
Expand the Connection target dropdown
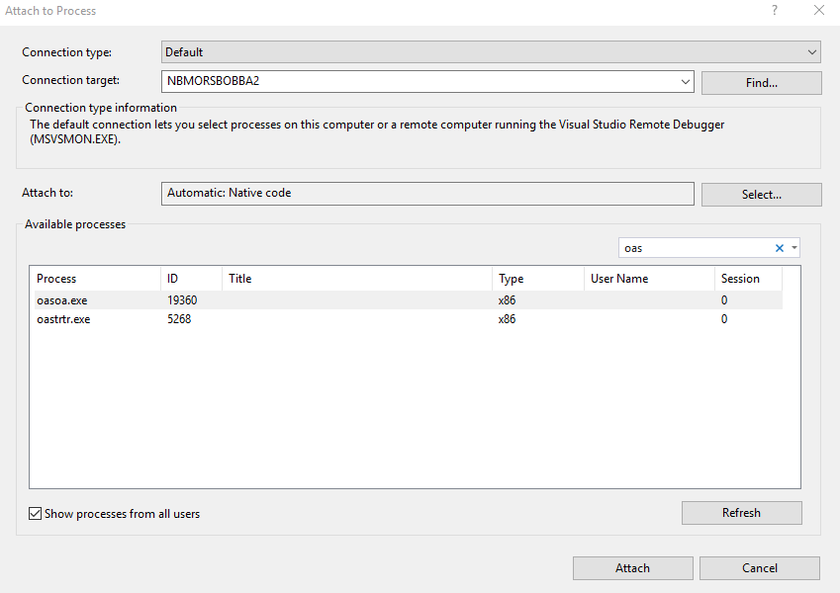pyautogui.click(x=686, y=82)
